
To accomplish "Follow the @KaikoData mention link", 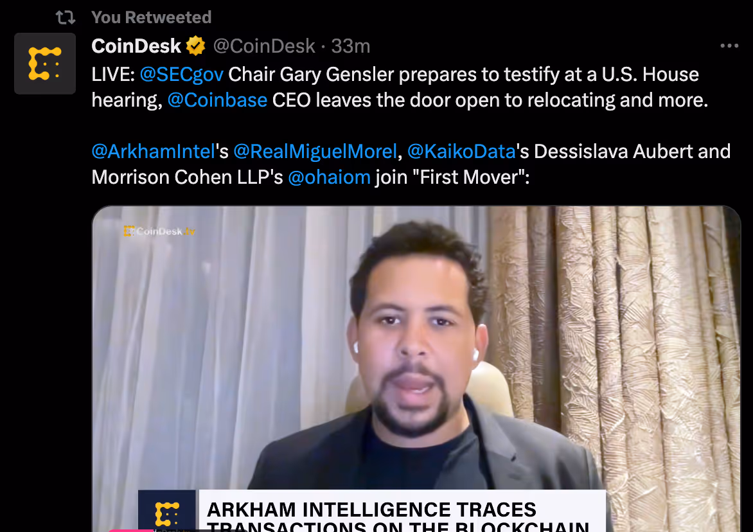I will click(461, 152).
